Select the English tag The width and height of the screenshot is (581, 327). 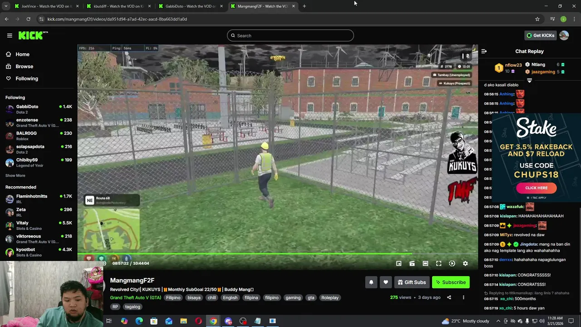click(230, 297)
